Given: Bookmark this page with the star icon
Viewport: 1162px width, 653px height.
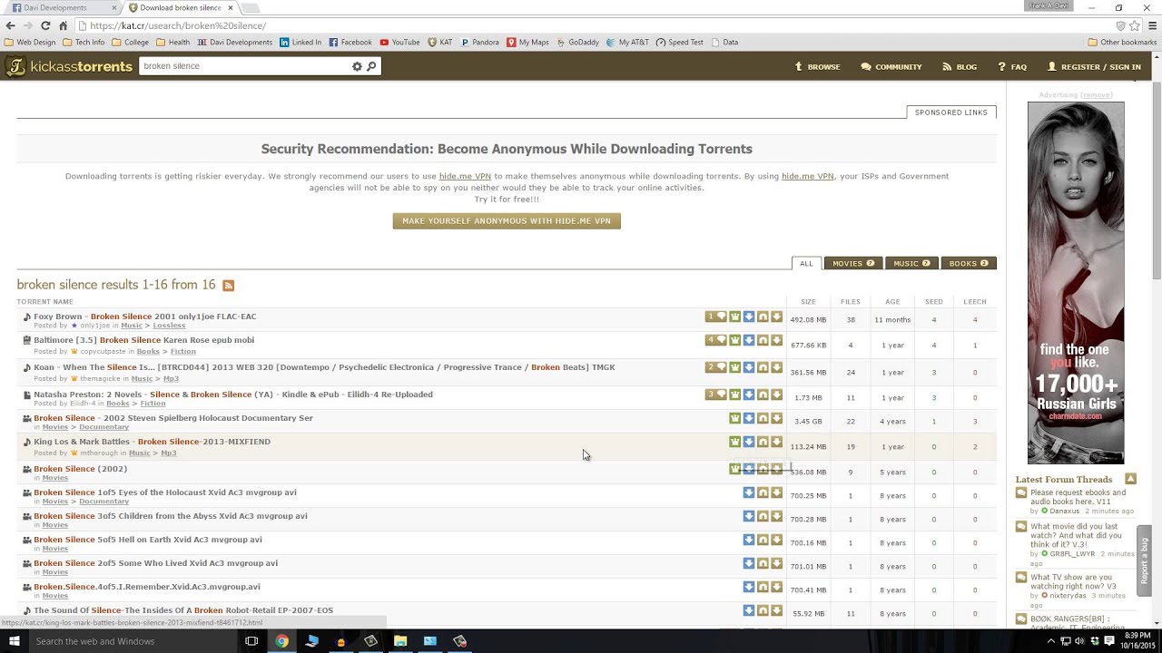Looking at the screenshot, I should coord(1135,25).
